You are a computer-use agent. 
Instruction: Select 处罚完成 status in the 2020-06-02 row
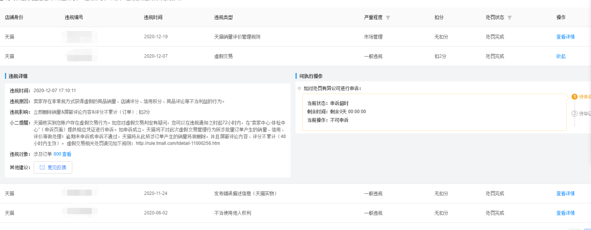[495, 213]
